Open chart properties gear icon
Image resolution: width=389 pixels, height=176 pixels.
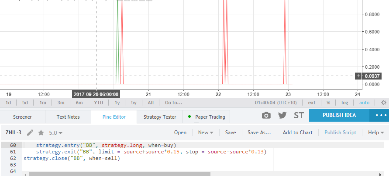(x=383, y=103)
